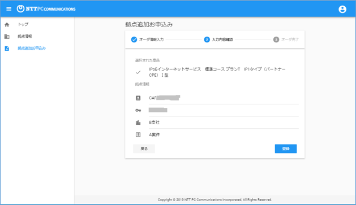Click the オーダ完了 step label
356x205 pixels.
click(290, 40)
